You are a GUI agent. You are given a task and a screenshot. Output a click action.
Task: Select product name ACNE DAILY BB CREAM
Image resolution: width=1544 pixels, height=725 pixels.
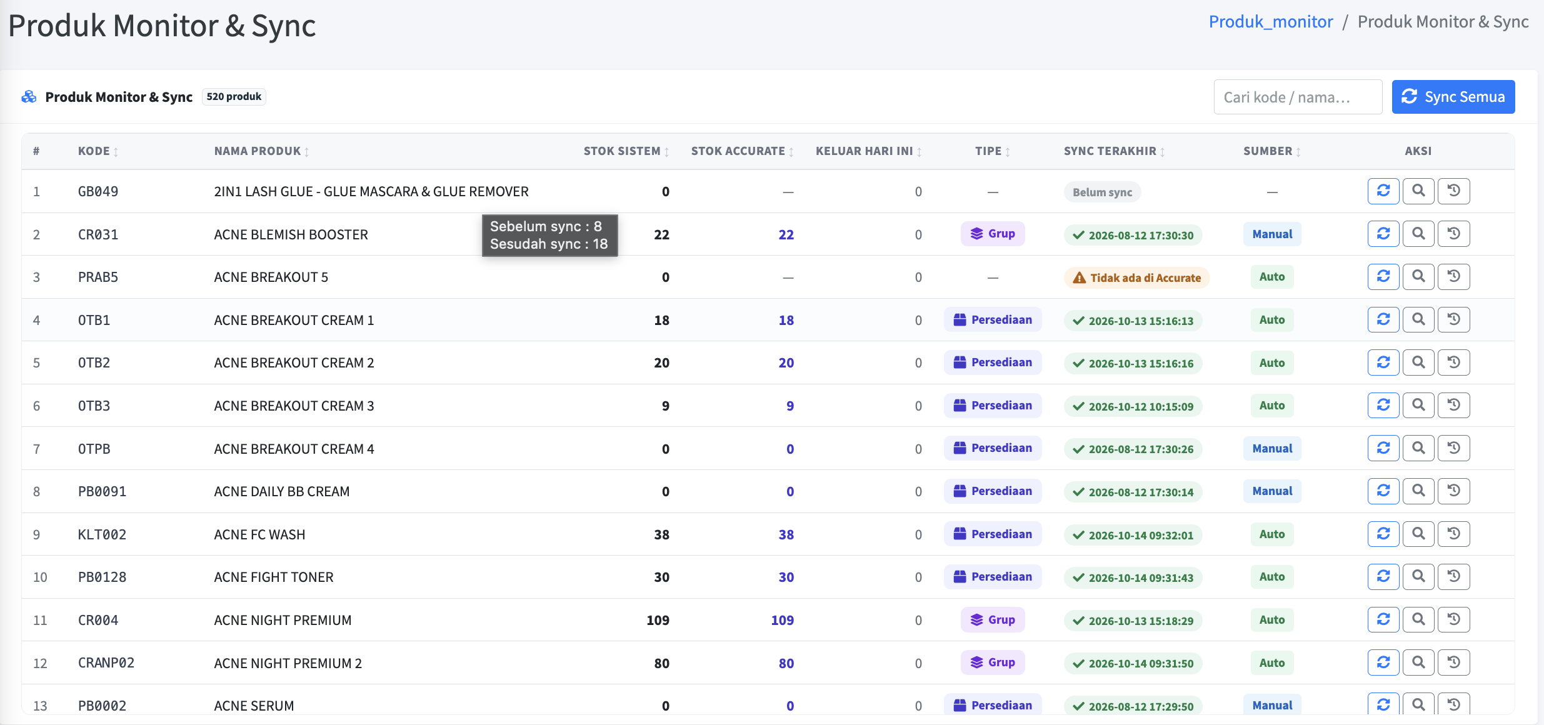pos(282,491)
